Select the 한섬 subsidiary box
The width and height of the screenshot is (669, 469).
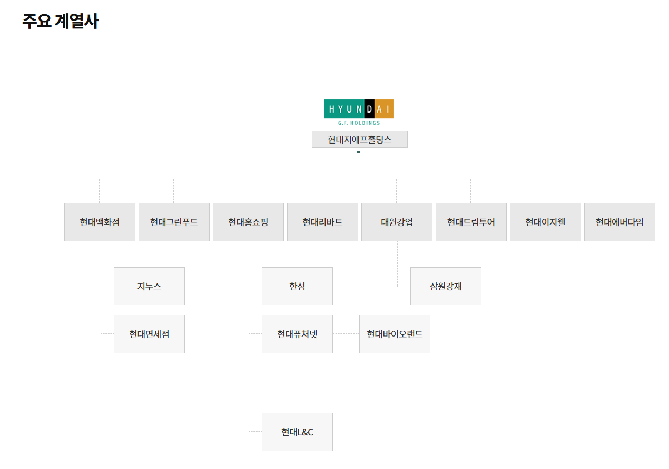tap(297, 286)
